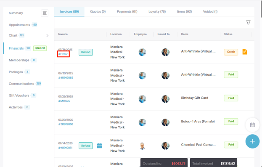
Task: Click the blue plus add button
Action: tap(252, 141)
